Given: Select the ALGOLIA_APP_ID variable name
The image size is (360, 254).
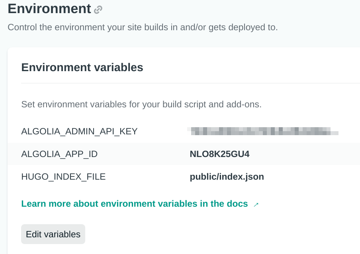Looking at the screenshot, I should point(59,154).
